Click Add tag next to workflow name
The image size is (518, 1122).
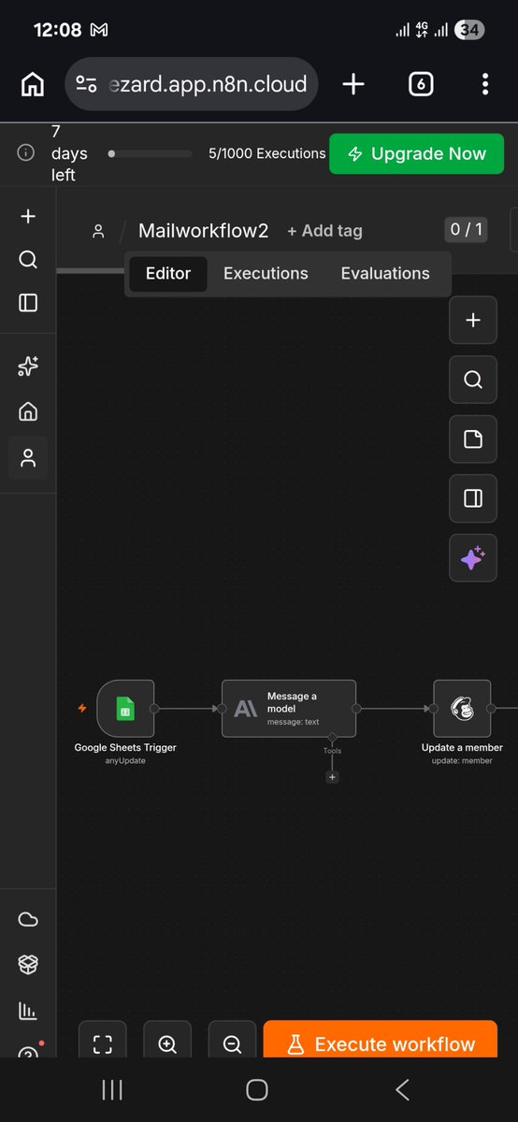(x=324, y=231)
